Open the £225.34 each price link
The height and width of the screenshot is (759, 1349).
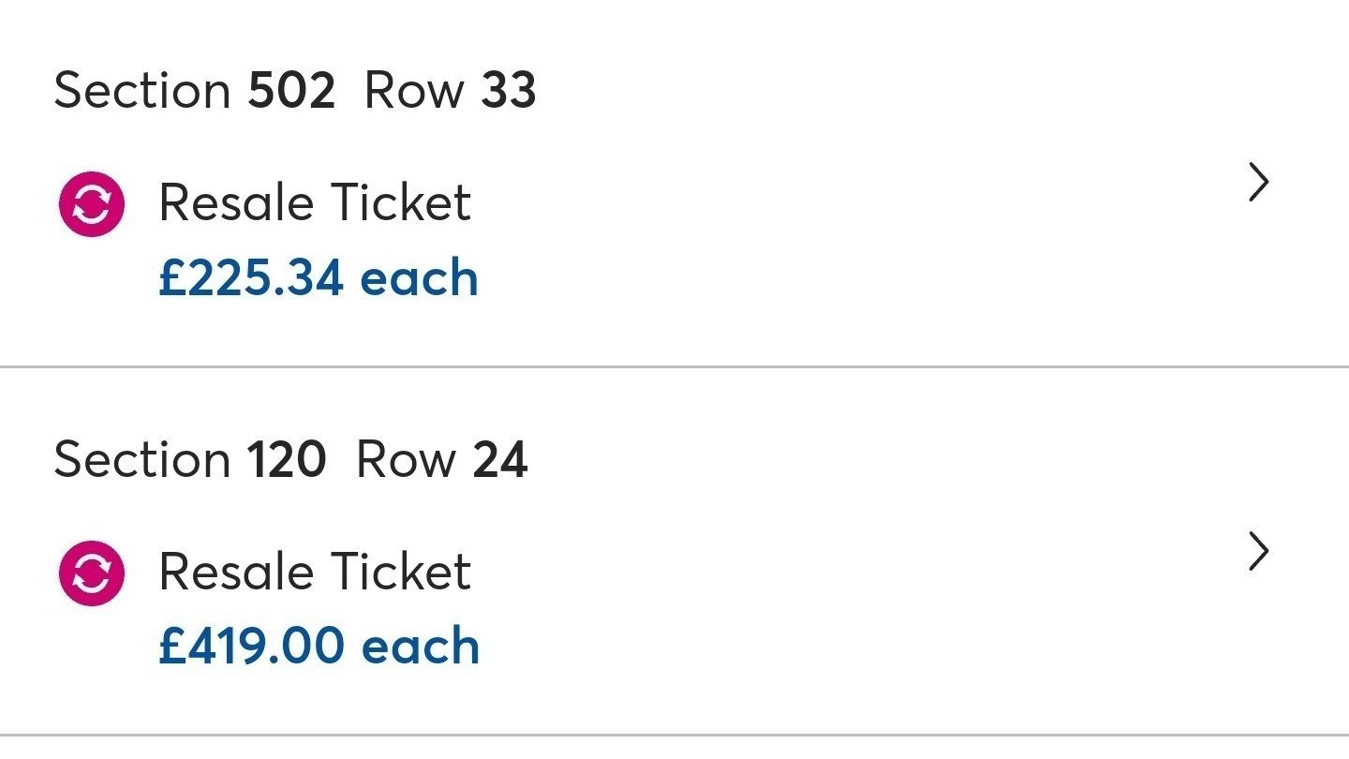(x=320, y=275)
